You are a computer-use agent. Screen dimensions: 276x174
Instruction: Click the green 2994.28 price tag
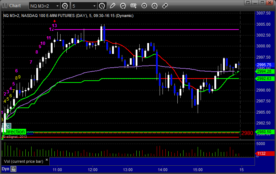(x=264, y=72)
